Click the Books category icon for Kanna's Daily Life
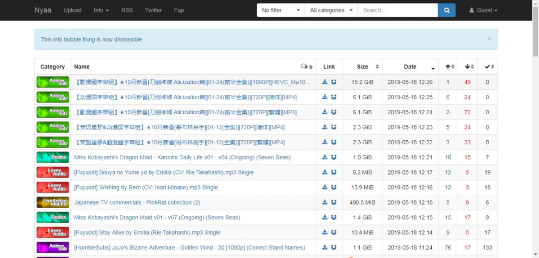The width and height of the screenshot is (539, 258). (52, 157)
